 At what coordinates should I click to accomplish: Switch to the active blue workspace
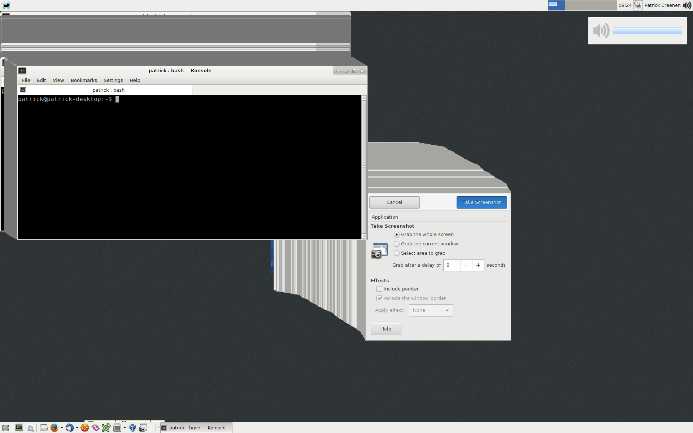point(557,5)
